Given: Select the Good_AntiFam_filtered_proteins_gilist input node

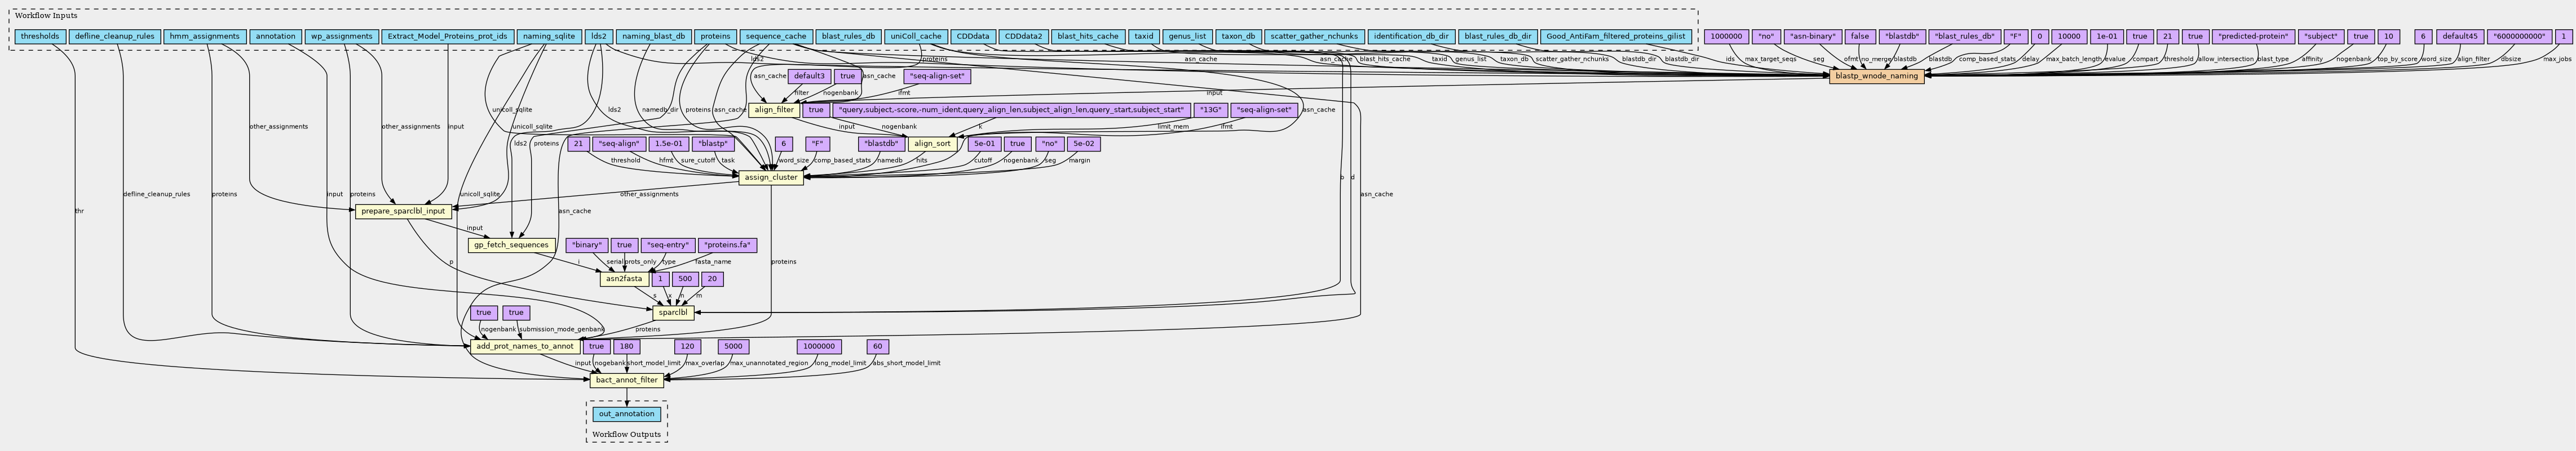Looking at the screenshot, I should click(x=1615, y=37).
